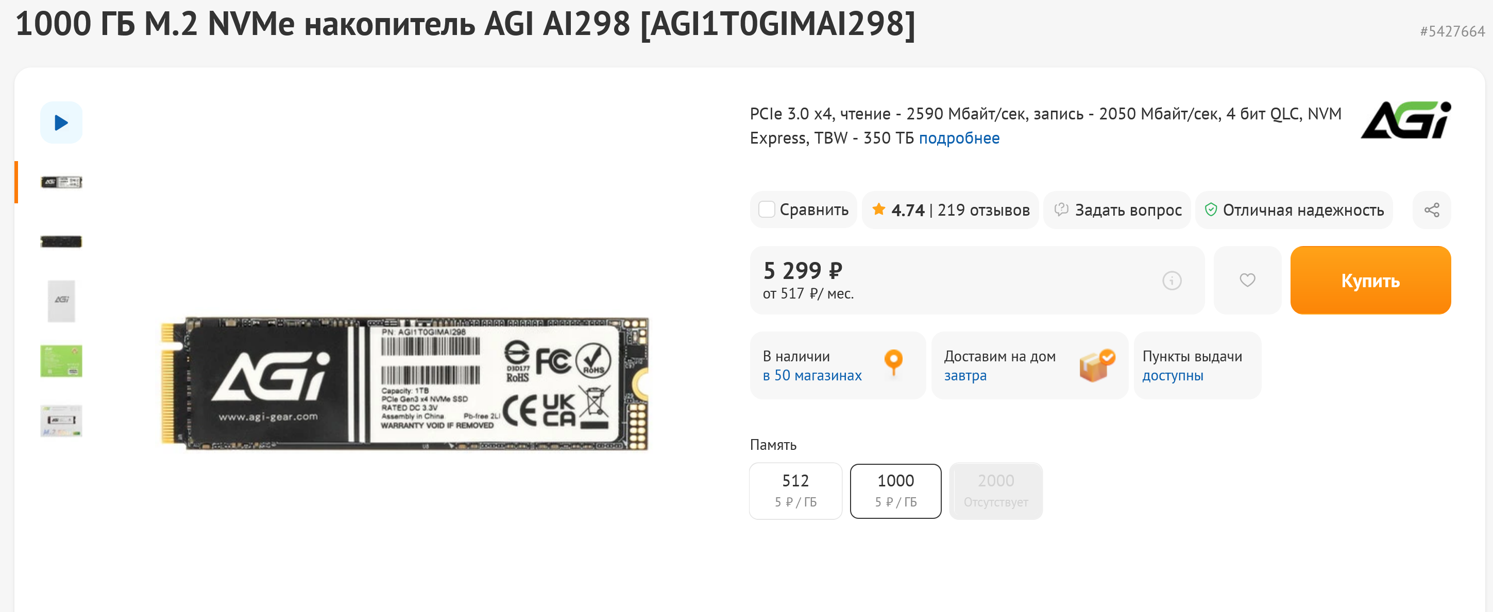Select the 1000 GB memory option
Viewport: 1493px width, 612px height.
(895, 490)
